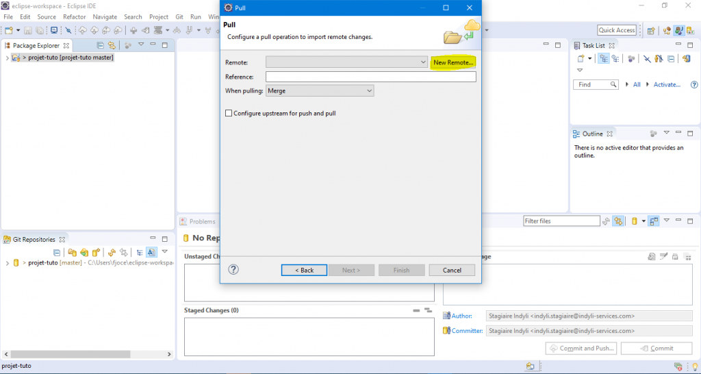
Task: Click the Author field
Action: coord(589,316)
